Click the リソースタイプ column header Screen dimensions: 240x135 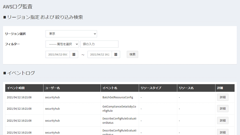[158, 88]
